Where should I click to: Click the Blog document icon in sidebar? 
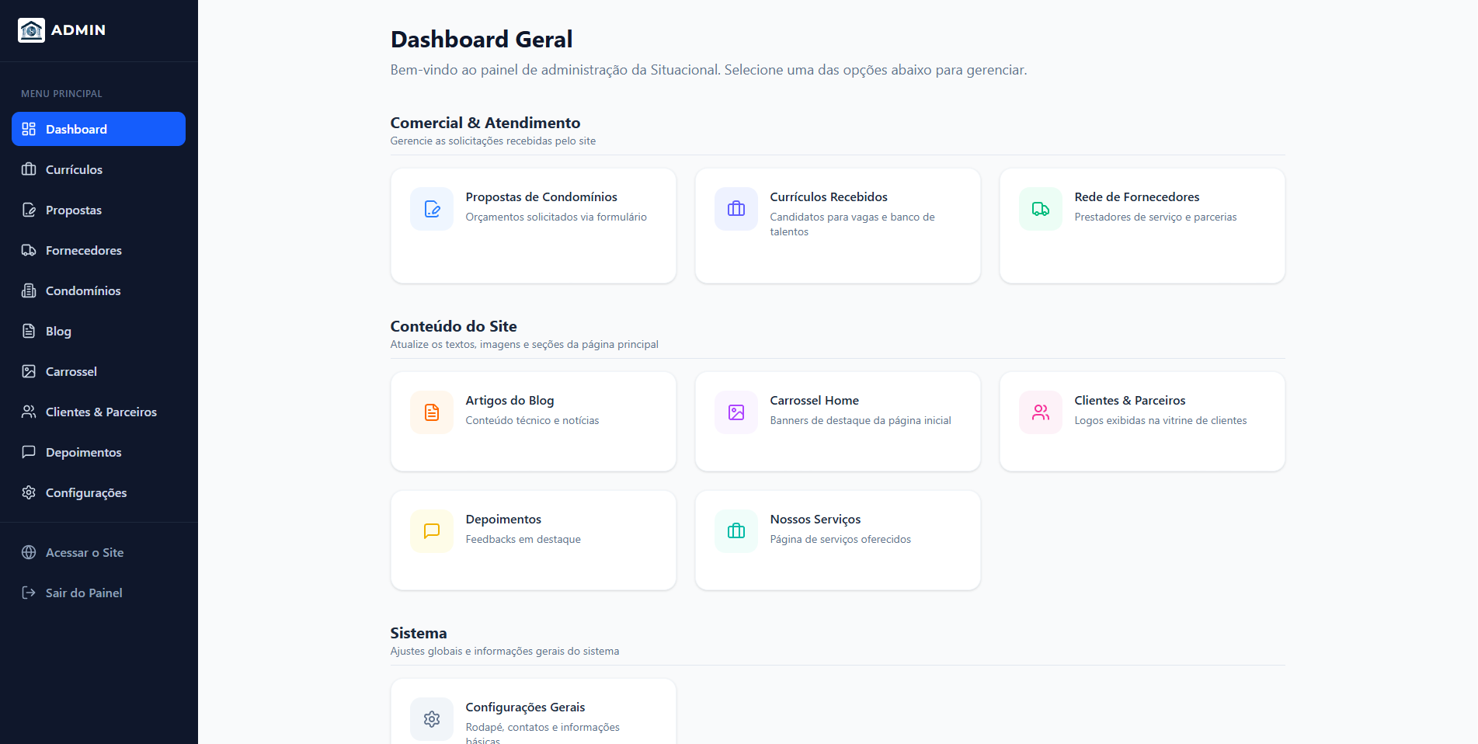(29, 331)
